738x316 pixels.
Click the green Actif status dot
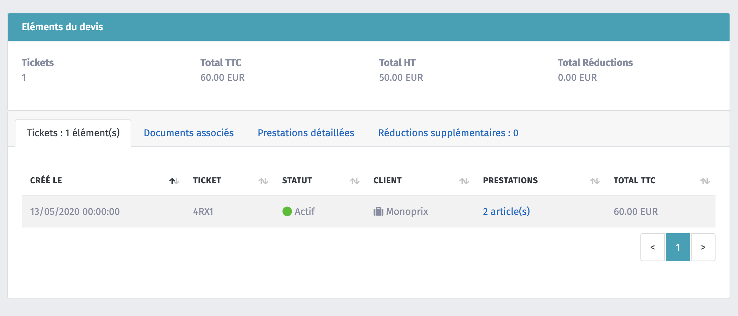(x=287, y=211)
